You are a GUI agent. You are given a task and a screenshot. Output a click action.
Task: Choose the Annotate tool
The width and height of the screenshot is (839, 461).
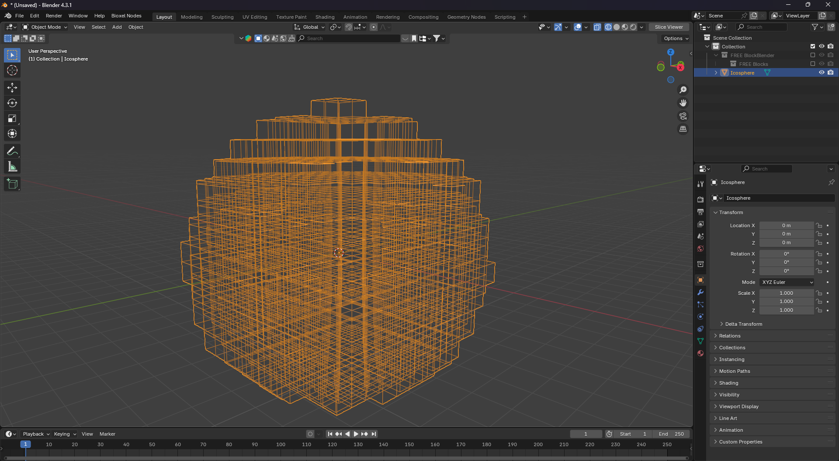(x=12, y=151)
